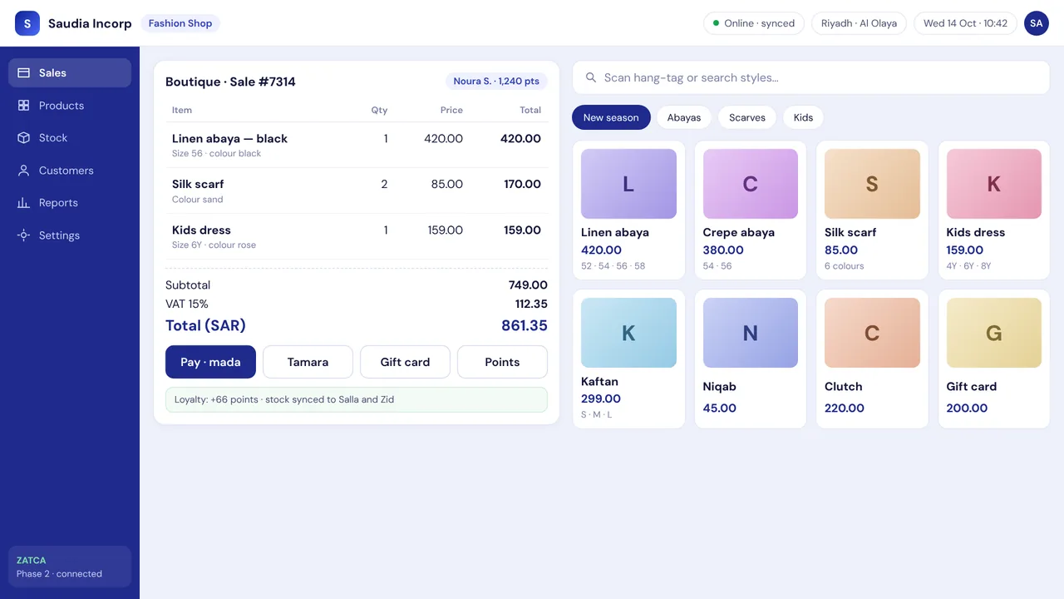Click the grand total 861.35

(x=525, y=325)
